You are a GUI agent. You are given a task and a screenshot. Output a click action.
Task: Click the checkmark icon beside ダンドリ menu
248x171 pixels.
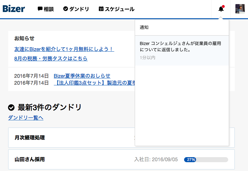tap(65, 9)
